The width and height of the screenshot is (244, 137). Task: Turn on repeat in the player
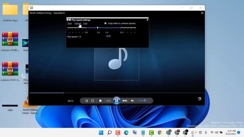pyautogui.click(x=93, y=101)
